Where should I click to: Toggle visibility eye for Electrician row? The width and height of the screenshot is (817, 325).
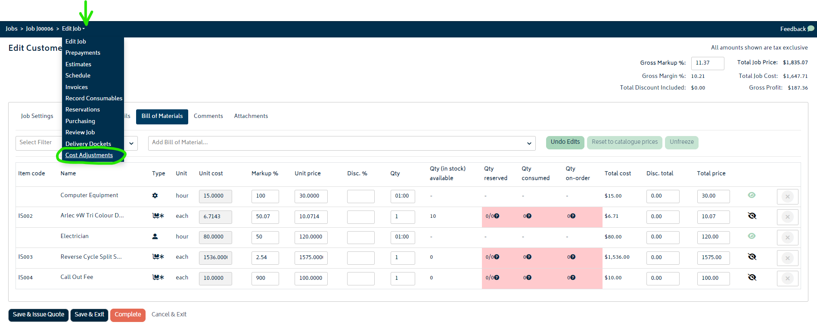point(752,236)
